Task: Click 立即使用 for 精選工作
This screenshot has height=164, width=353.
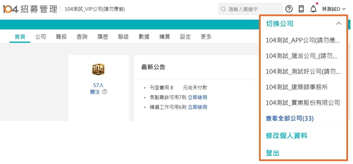Action: [198, 107]
